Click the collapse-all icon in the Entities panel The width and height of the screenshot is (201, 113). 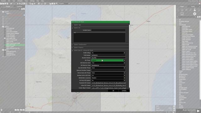[22, 9]
